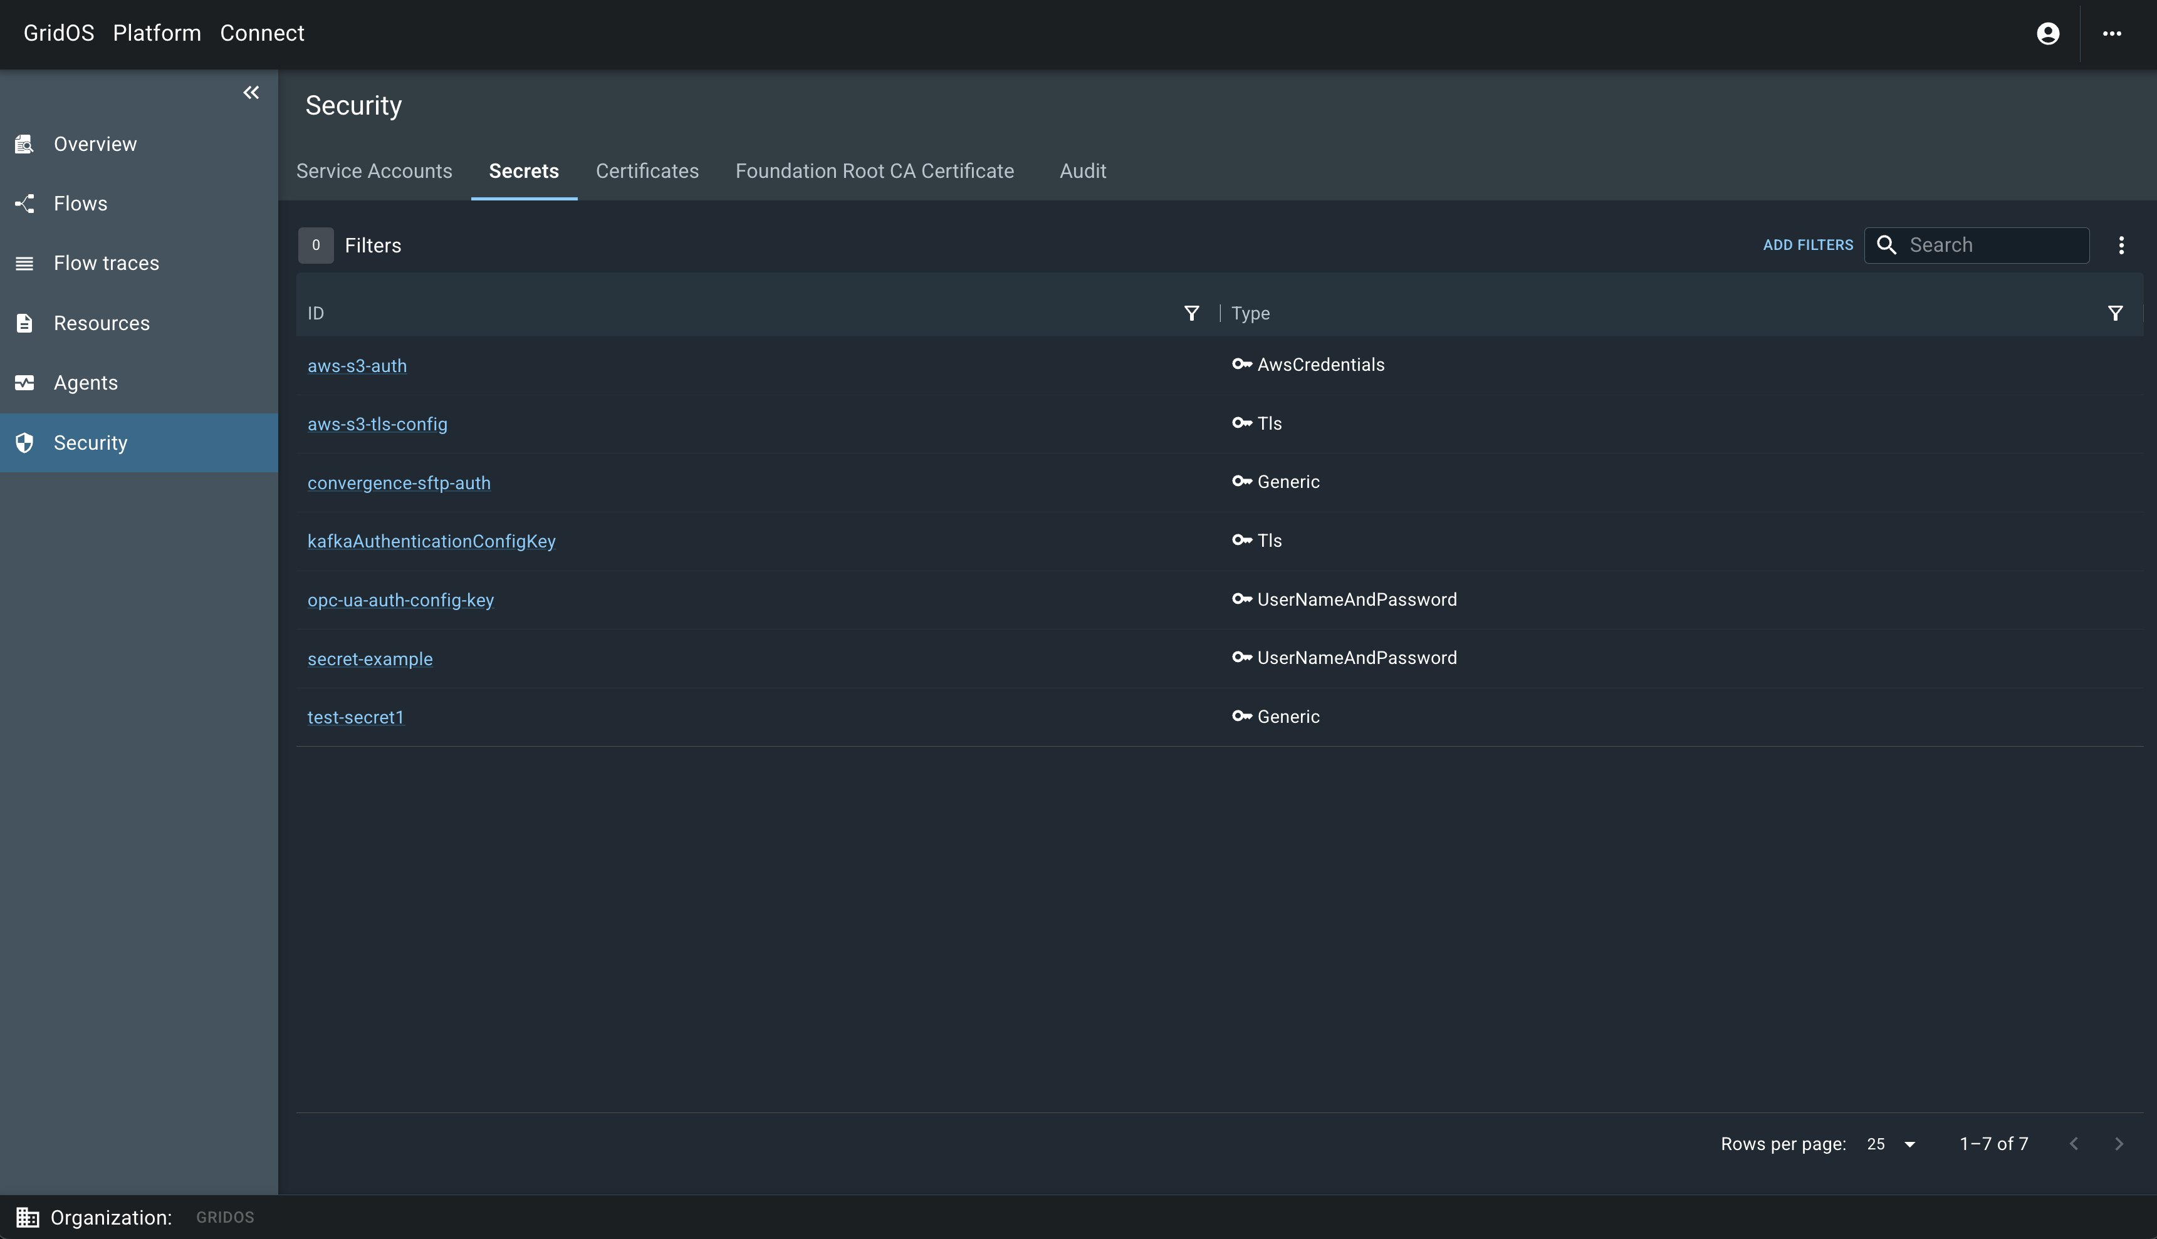This screenshot has width=2157, height=1239.
Task: Open the aws-s3-tls-config secret link
Action: coord(377,424)
